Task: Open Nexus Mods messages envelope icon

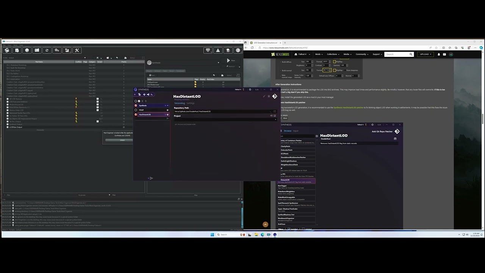Action: pos(444,54)
